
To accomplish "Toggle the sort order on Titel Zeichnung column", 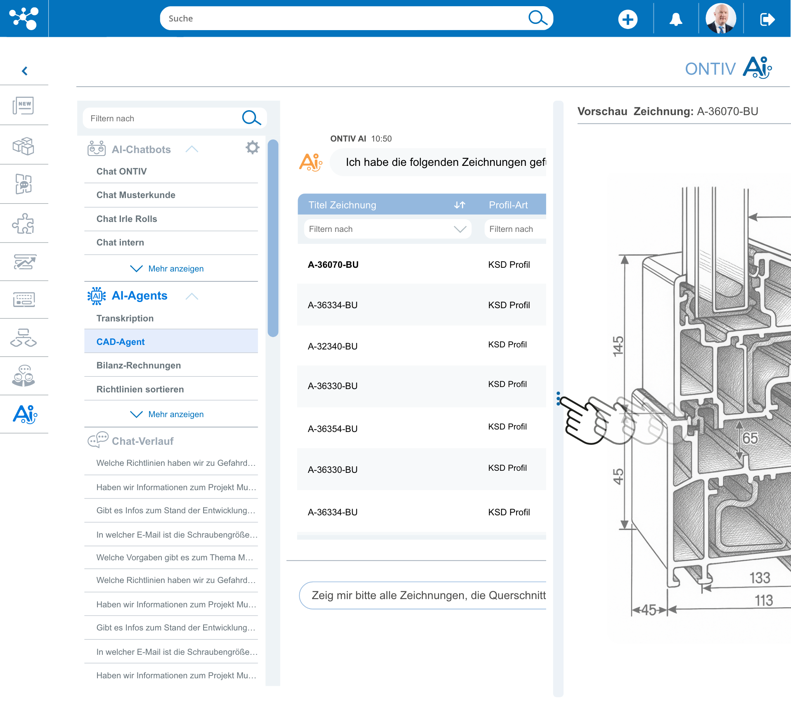I will tap(459, 204).
